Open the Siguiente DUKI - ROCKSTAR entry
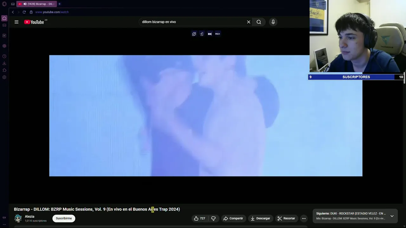The width and height of the screenshot is (406, 228). click(x=351, y=213)
